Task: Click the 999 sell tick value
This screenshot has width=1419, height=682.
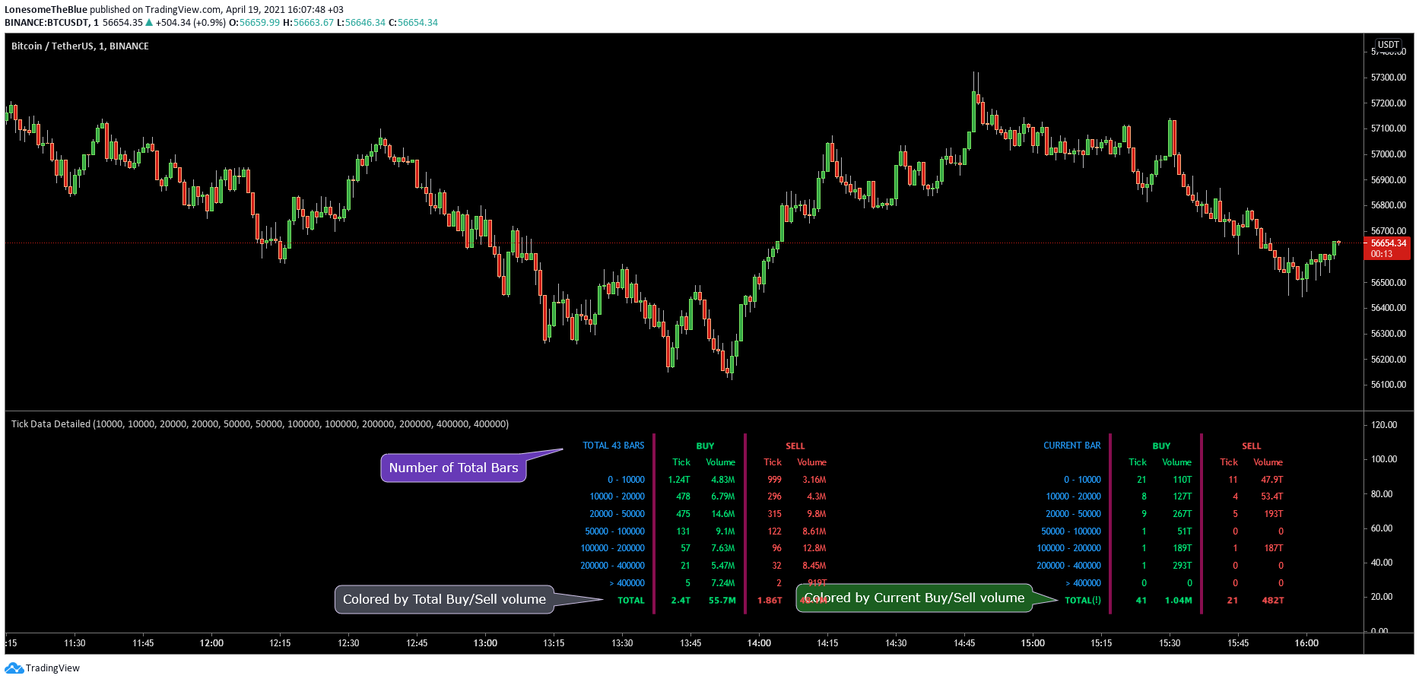Action: [x=774, y=480]
